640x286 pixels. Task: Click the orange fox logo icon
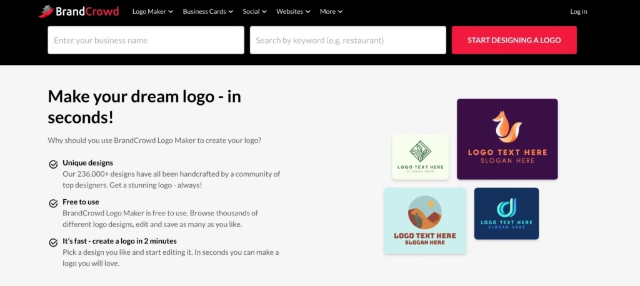[506, 126]
